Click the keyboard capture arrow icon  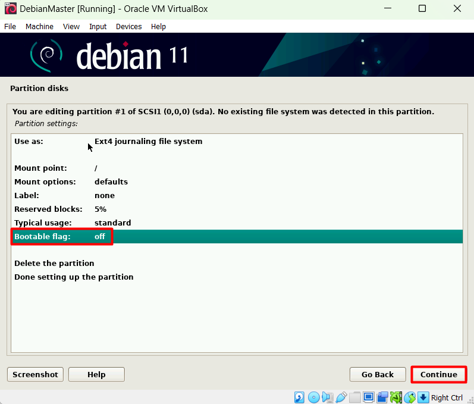(x=423, y=397)
